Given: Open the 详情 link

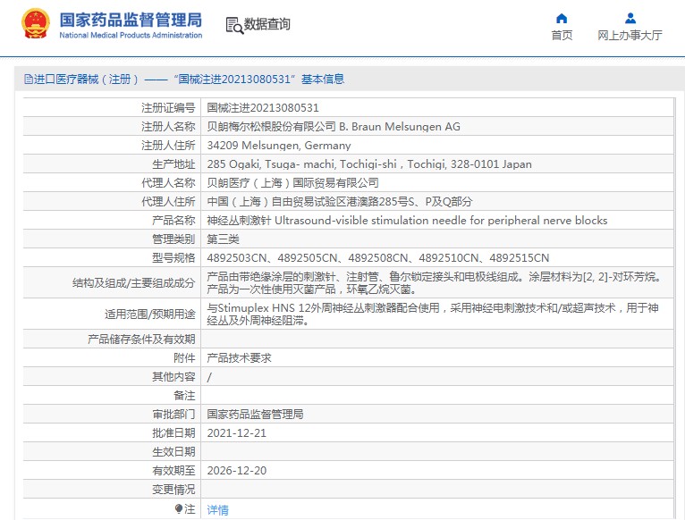Looking at the screenshot, I should [x=217, y=509].
